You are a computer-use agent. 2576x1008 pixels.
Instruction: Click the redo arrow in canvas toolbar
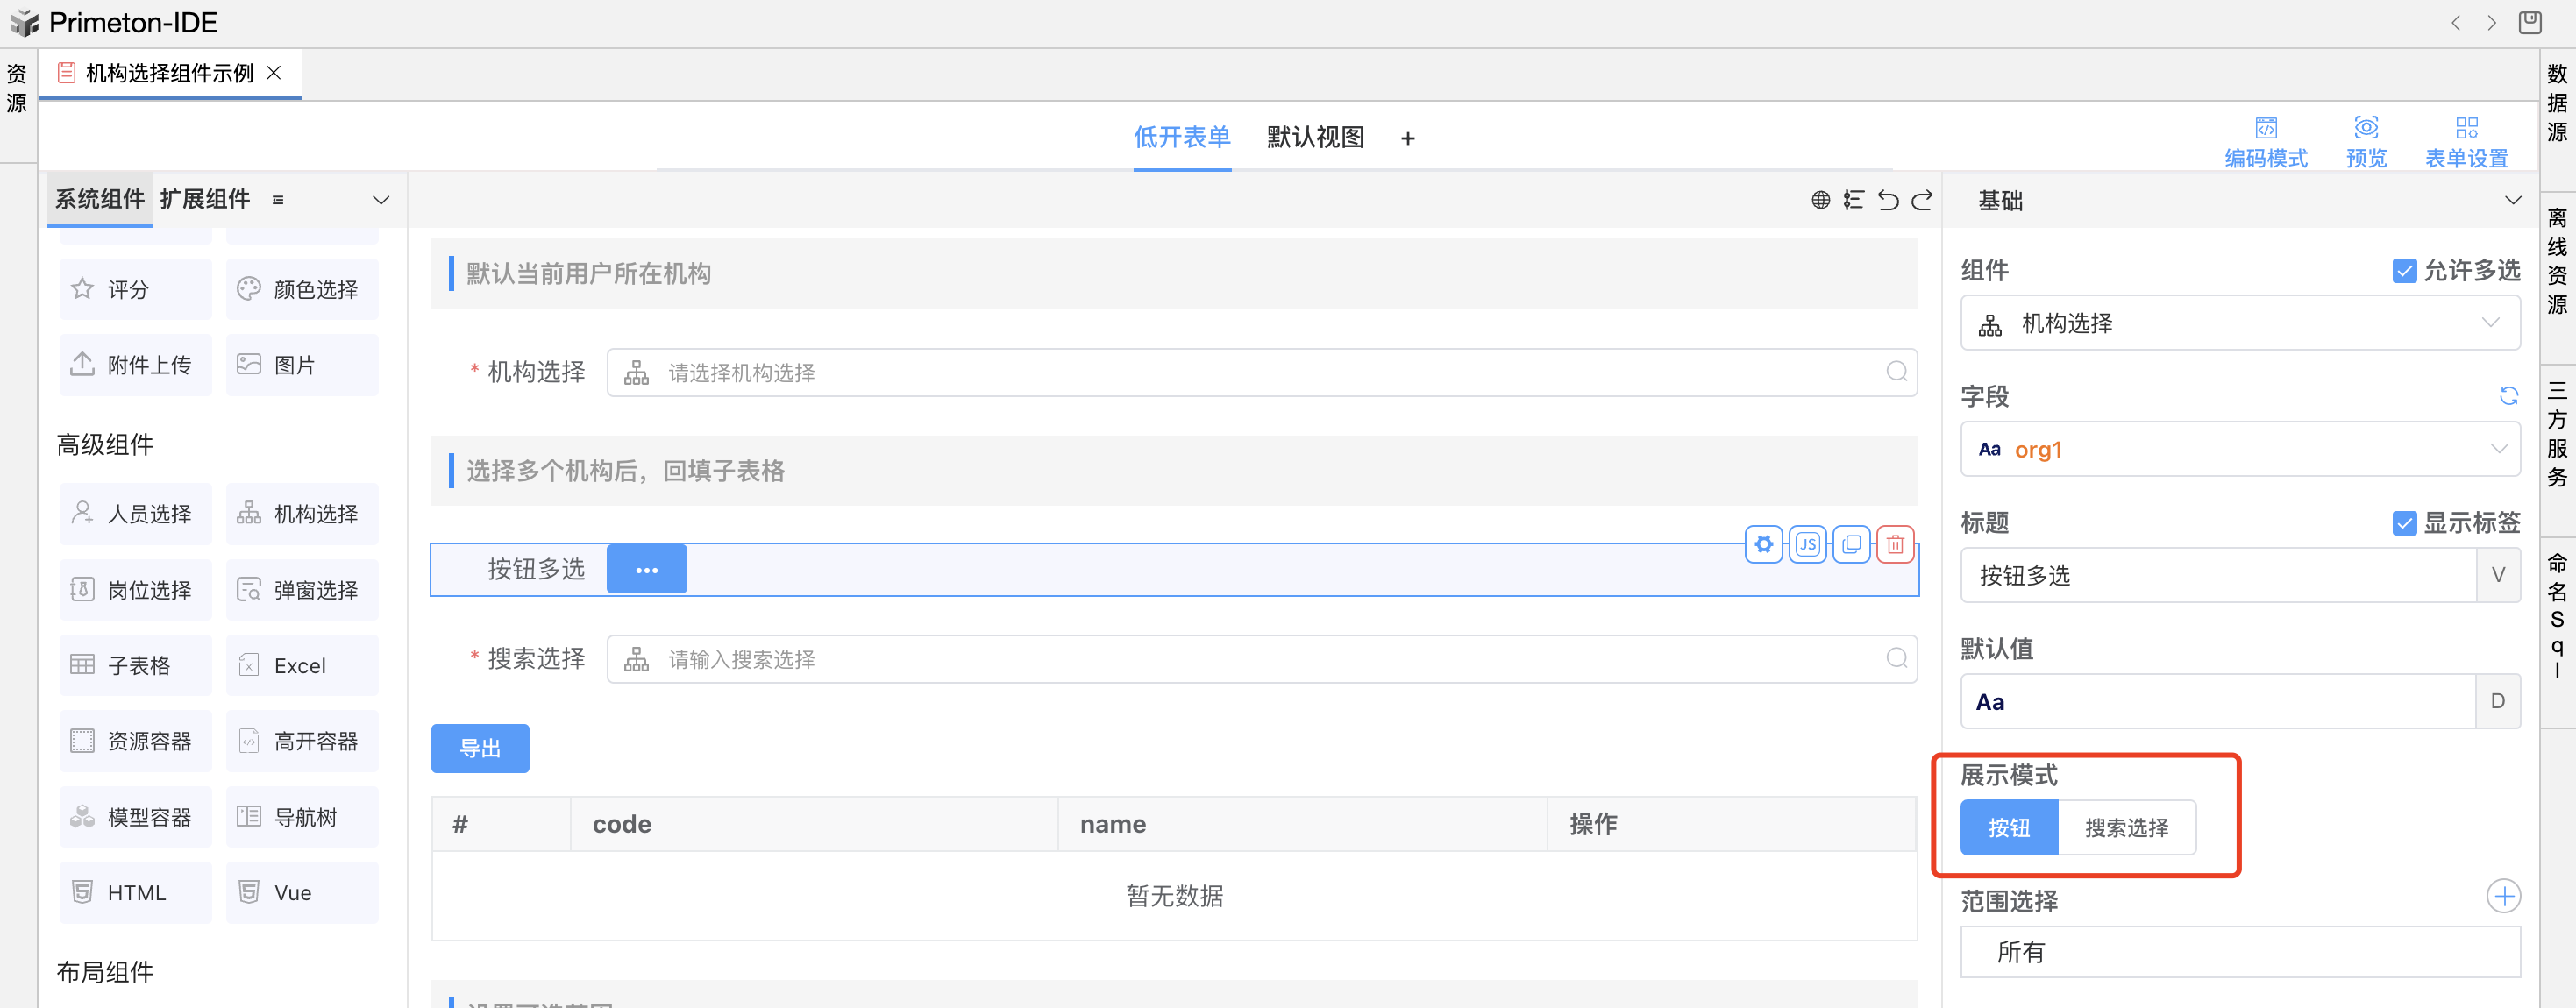click(1922, 200)
